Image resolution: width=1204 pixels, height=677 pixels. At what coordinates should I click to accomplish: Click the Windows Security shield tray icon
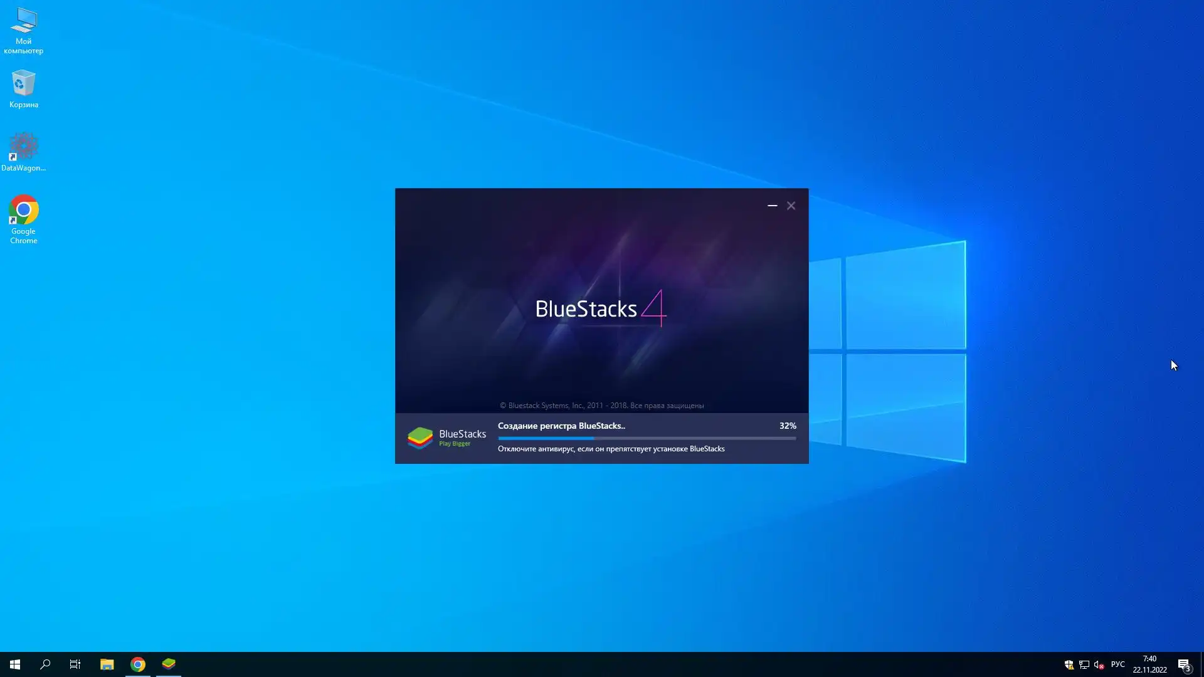(1069, 664)
